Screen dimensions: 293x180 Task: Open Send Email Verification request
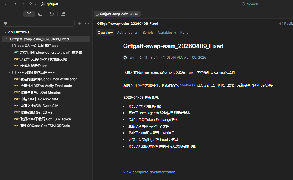click(46, 79)
